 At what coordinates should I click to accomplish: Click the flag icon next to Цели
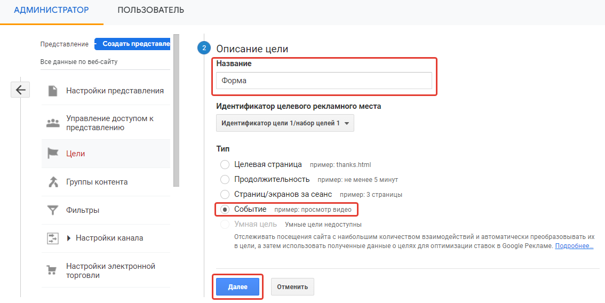(52, 153)
